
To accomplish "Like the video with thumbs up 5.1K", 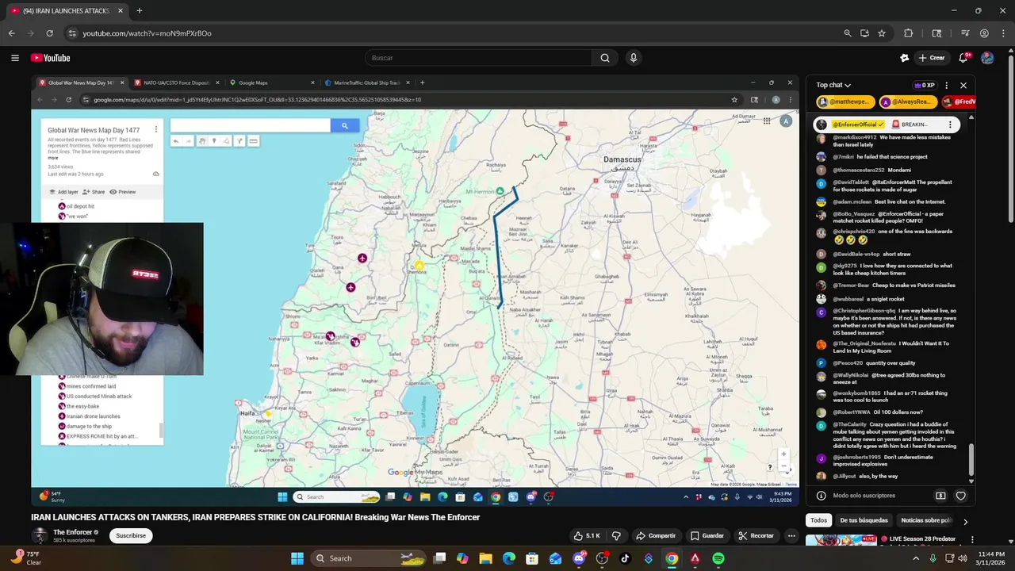I will pos(588,536).
